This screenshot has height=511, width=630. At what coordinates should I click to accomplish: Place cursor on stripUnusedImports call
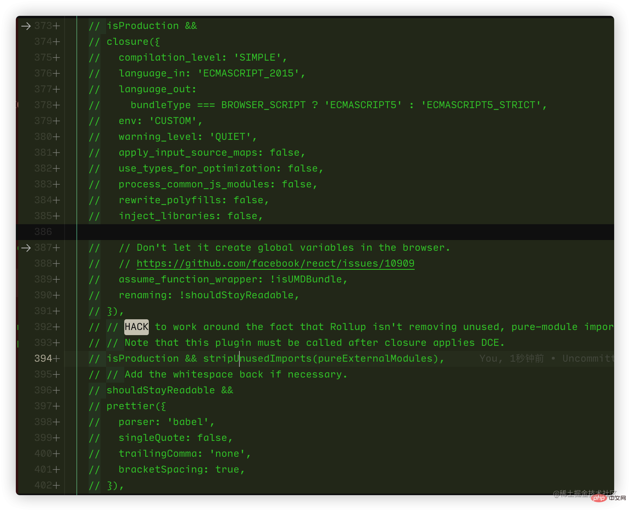pyautogui.click(x=257, y=358)
